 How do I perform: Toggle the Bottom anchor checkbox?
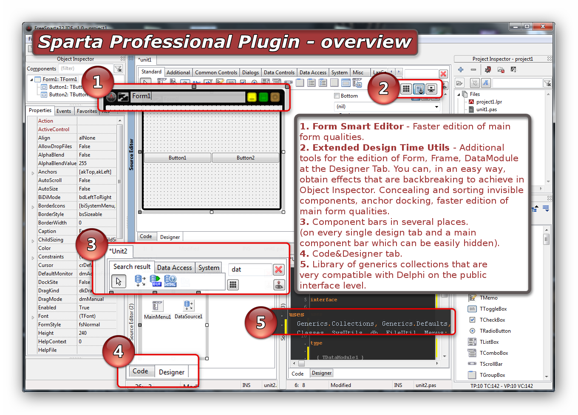tap(337, 96)
